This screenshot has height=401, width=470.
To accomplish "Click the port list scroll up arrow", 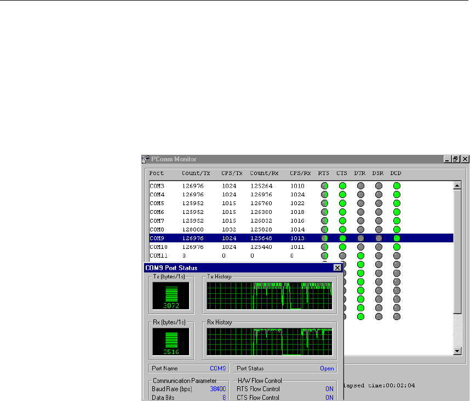I will [457, 185].
